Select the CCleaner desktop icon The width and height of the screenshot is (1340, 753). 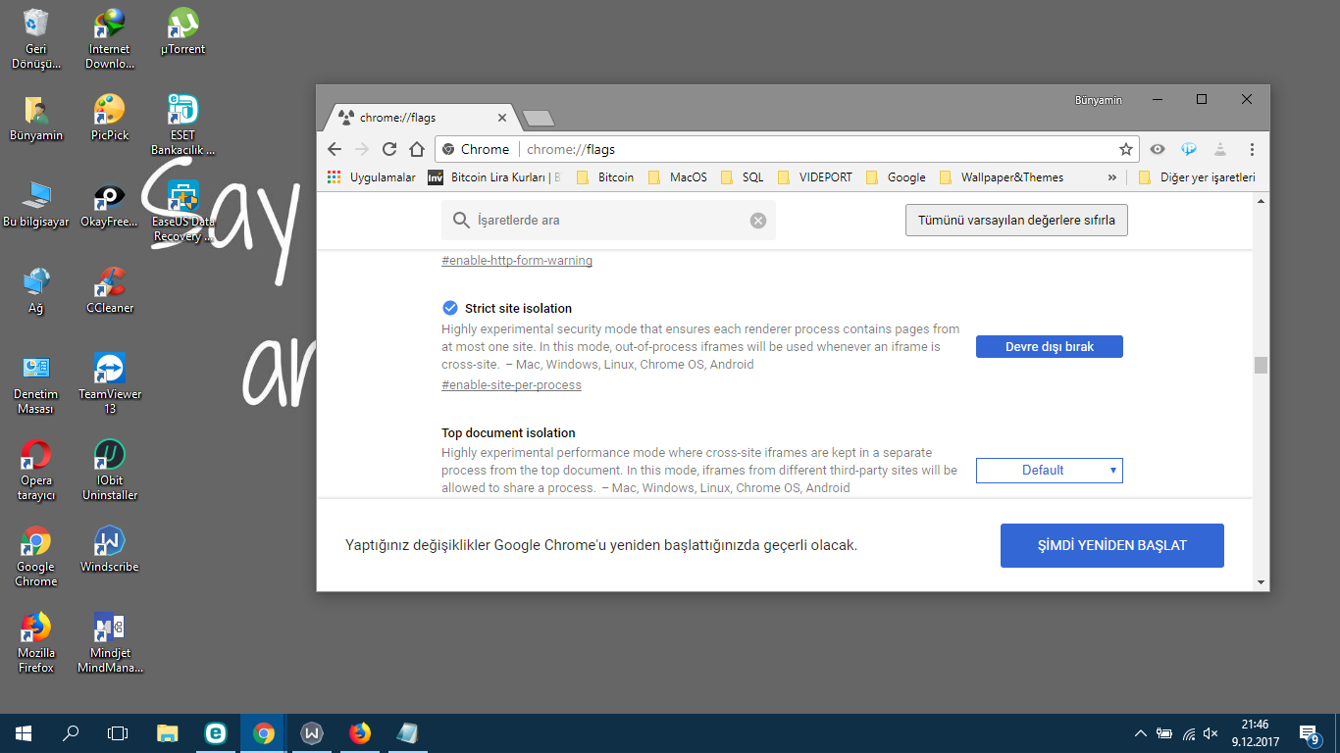(110, 290)
